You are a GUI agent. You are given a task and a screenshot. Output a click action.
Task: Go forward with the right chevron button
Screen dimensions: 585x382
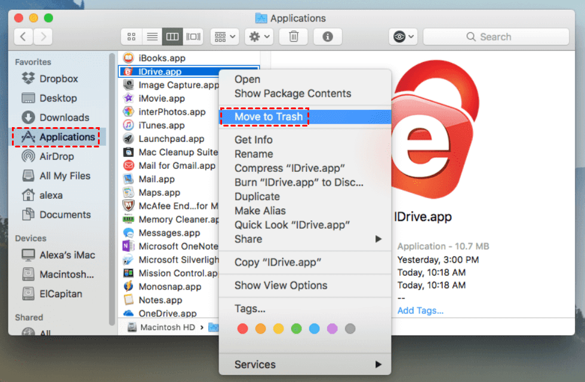point(43,36)
